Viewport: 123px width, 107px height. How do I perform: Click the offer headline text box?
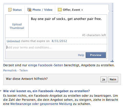tap(68, 26)
